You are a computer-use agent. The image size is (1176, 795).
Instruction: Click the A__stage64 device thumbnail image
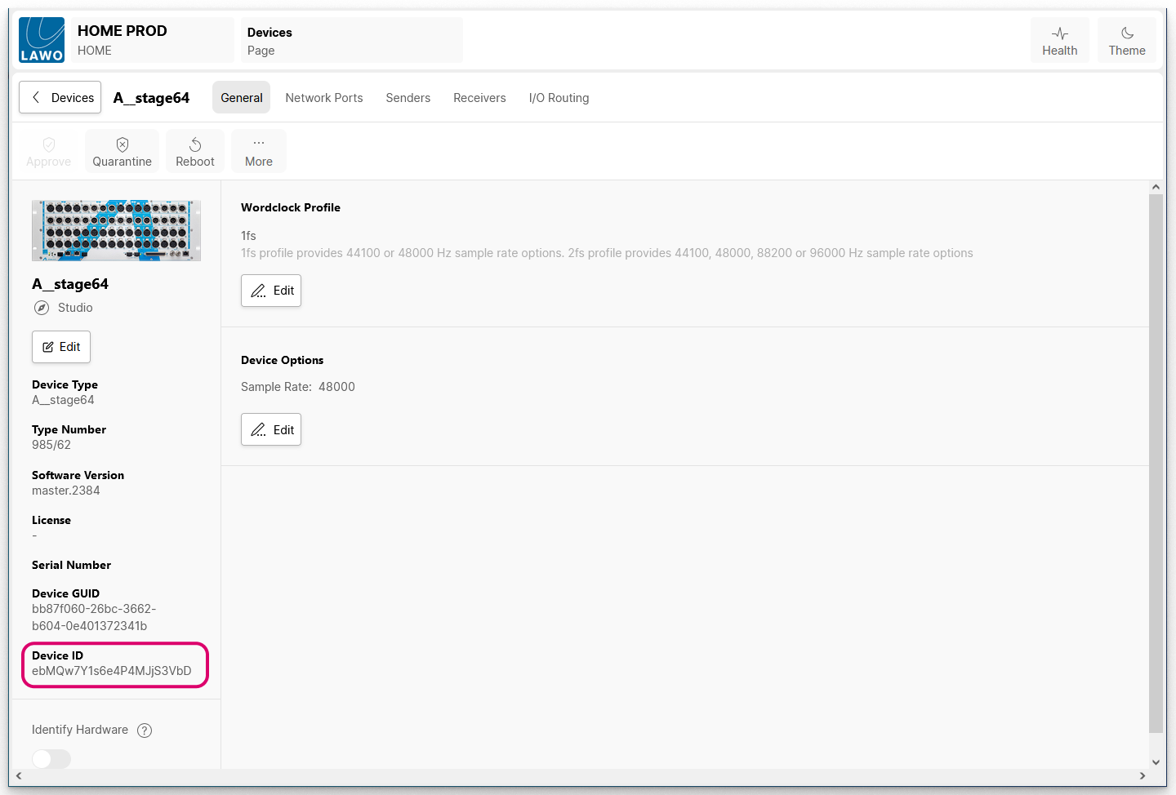(116, 231)
